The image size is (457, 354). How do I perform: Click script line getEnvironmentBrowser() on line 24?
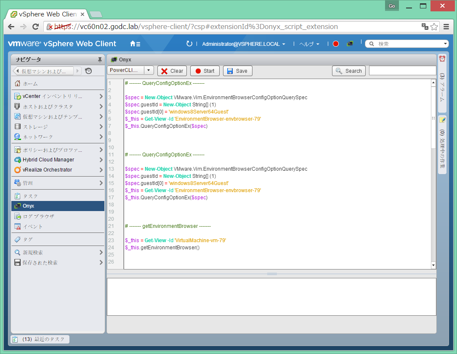(162, 248)
